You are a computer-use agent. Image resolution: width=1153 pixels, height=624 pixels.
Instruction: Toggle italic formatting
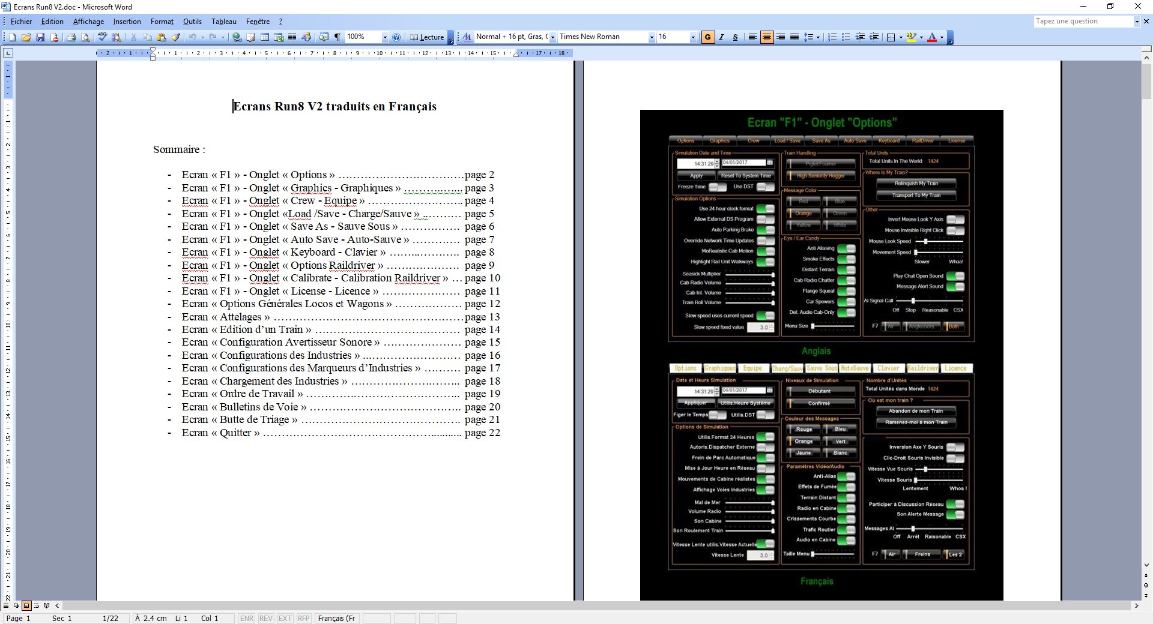[721, 37]
